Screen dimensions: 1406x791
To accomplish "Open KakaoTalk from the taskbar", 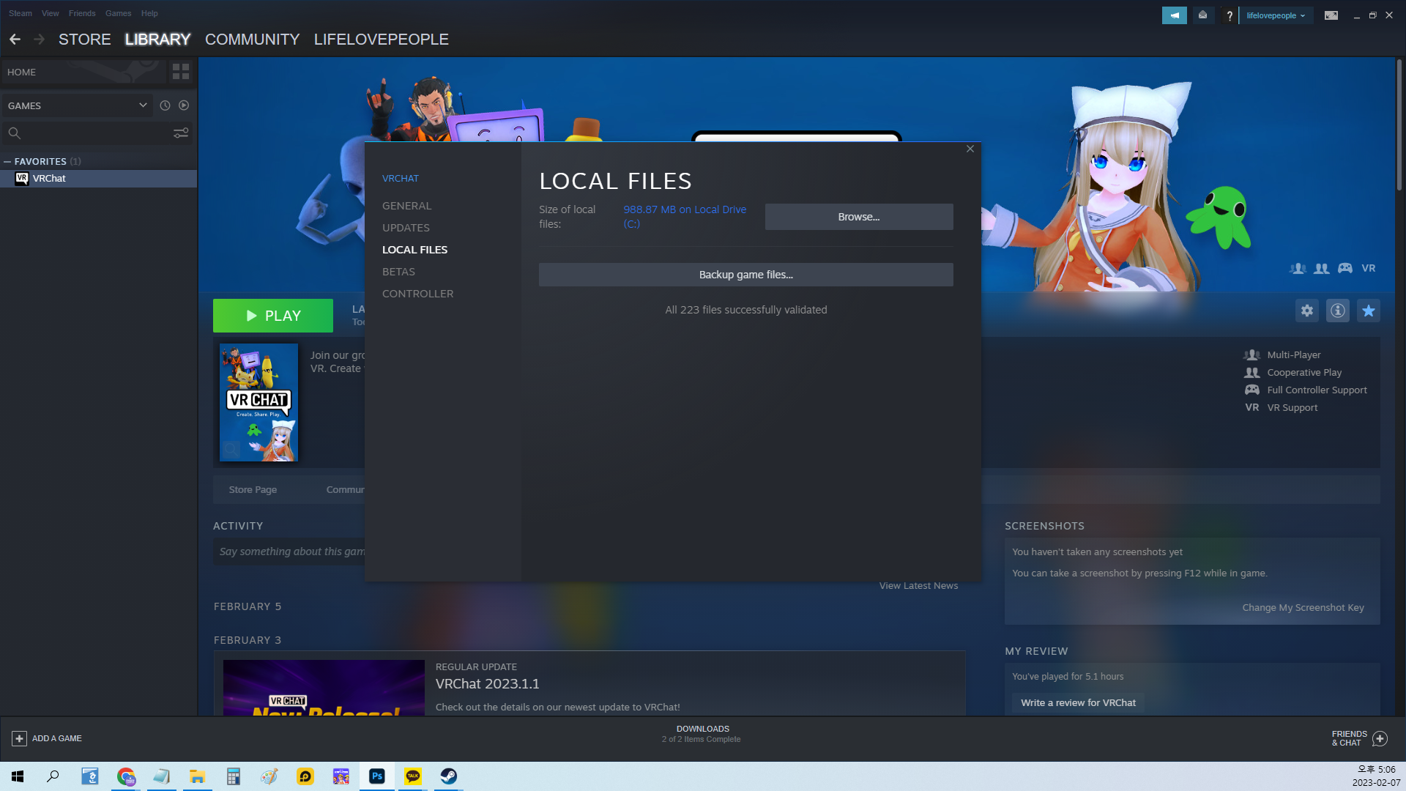I will point(413,776).
